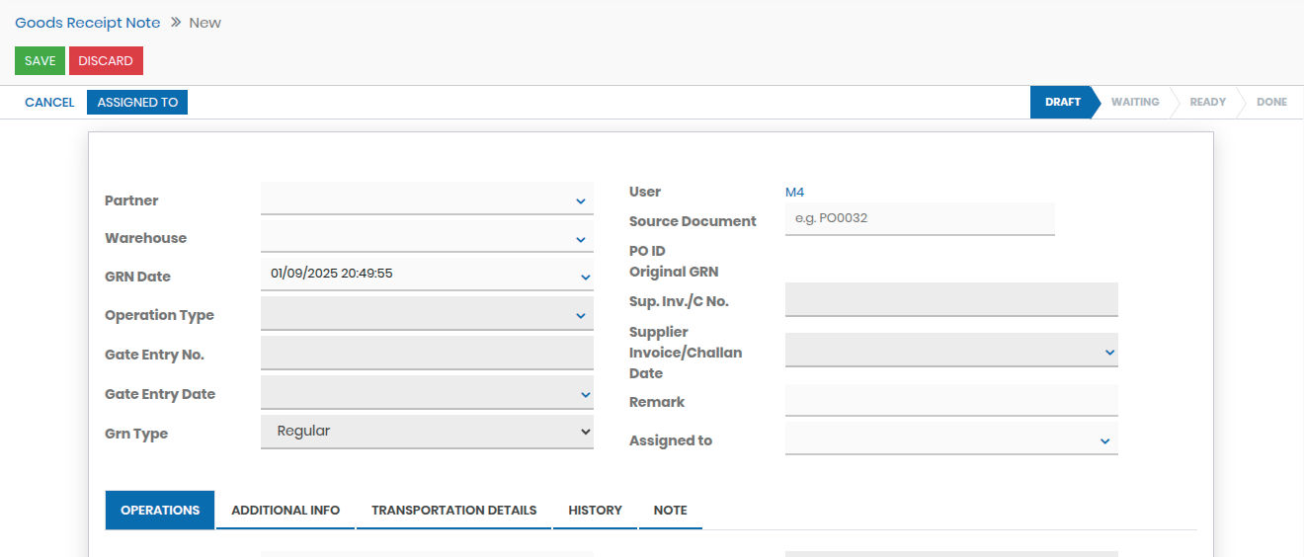Open the Goods Receipt Note breadcrumb link
This screenshot has height=557, width=1304.
tap(88, 23)
